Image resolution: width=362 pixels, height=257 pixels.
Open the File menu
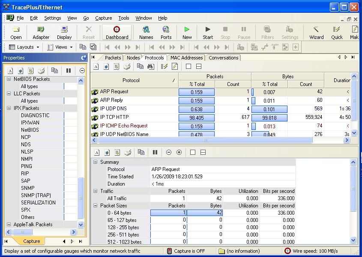[20, 18]
